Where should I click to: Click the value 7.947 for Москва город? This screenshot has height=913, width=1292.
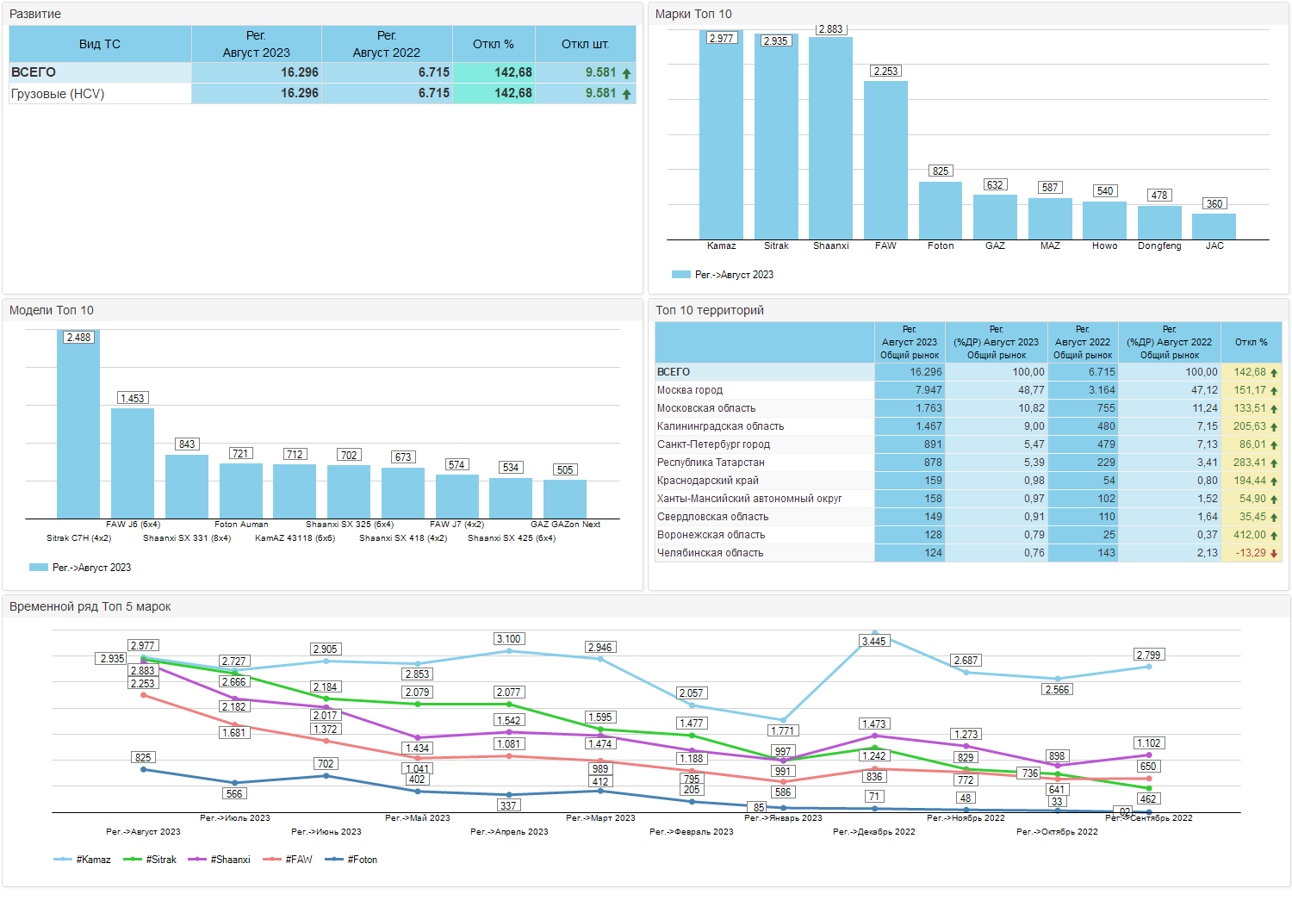coord(929,390)
